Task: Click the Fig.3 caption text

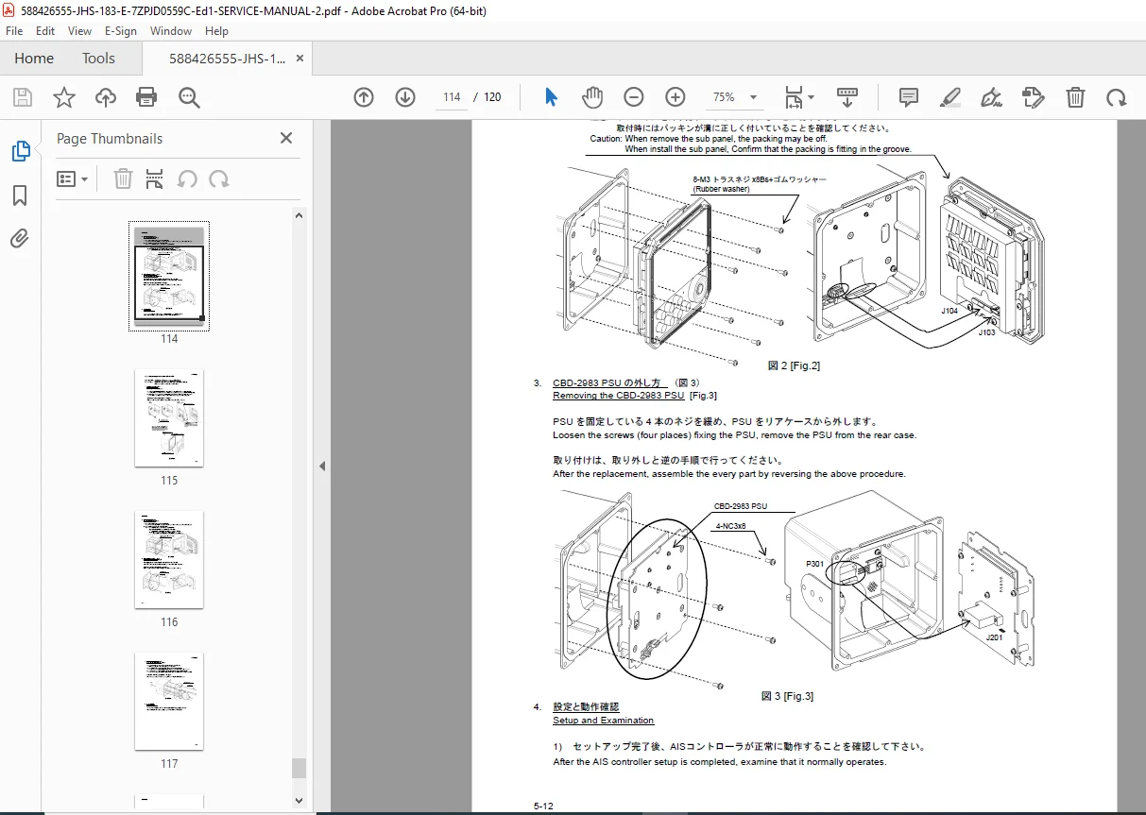Action: coord(787,696)
